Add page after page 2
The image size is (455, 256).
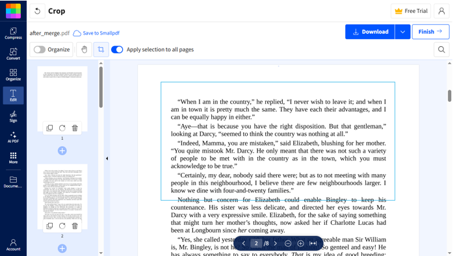62,248
